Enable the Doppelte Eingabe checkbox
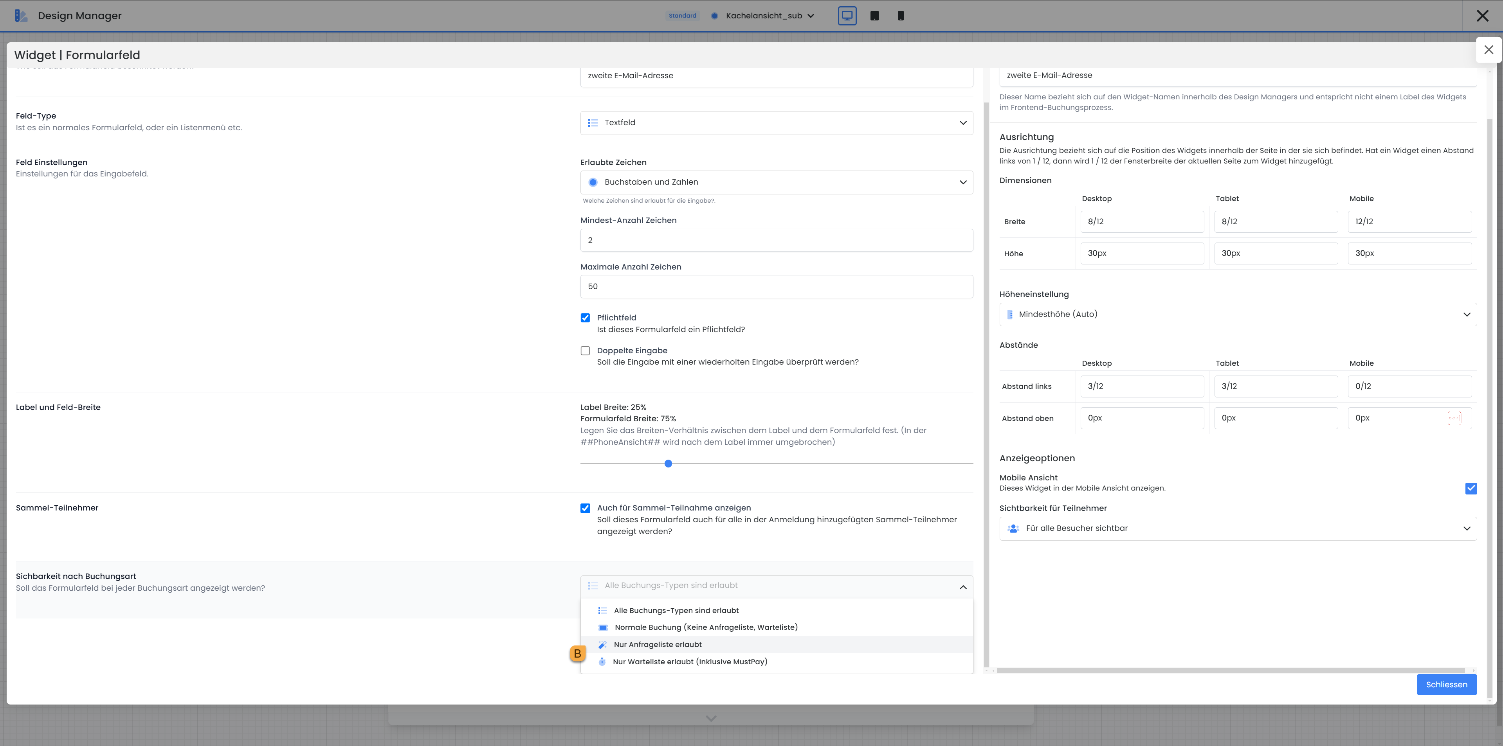The width and height of the screenshot is (1503, 746). (585, 351)
